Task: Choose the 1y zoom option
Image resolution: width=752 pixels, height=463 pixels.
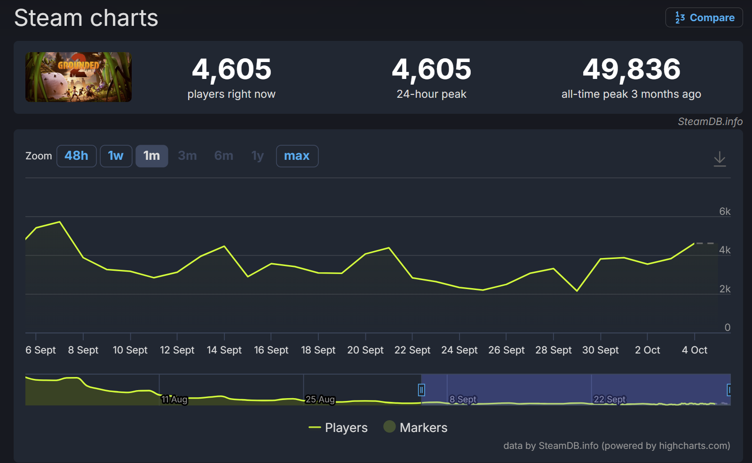Action: click(x=257, y=156)
